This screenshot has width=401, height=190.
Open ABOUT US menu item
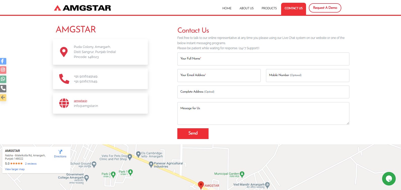coord(246,8)
